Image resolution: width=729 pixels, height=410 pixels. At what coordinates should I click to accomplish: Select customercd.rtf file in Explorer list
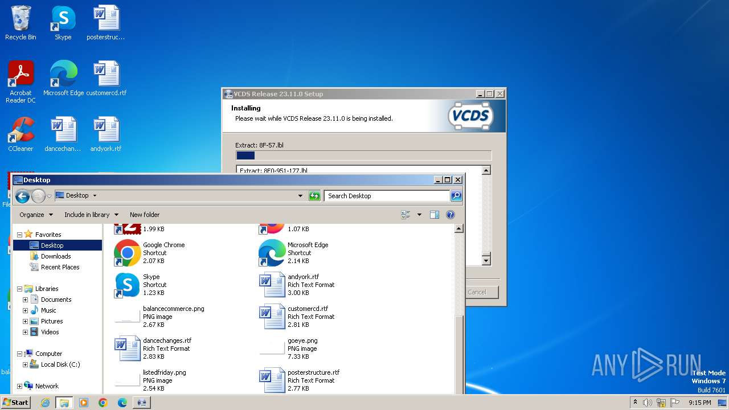click(x=297, y=317)
